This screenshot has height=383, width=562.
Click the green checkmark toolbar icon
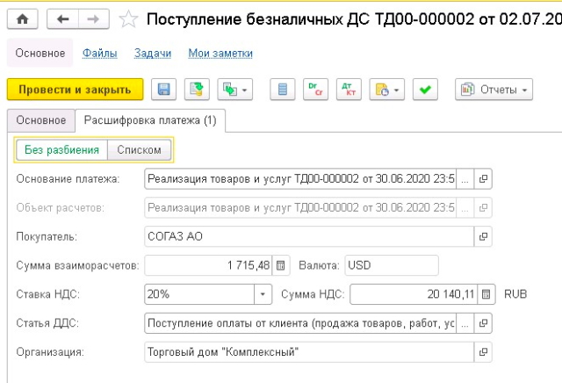425,90
